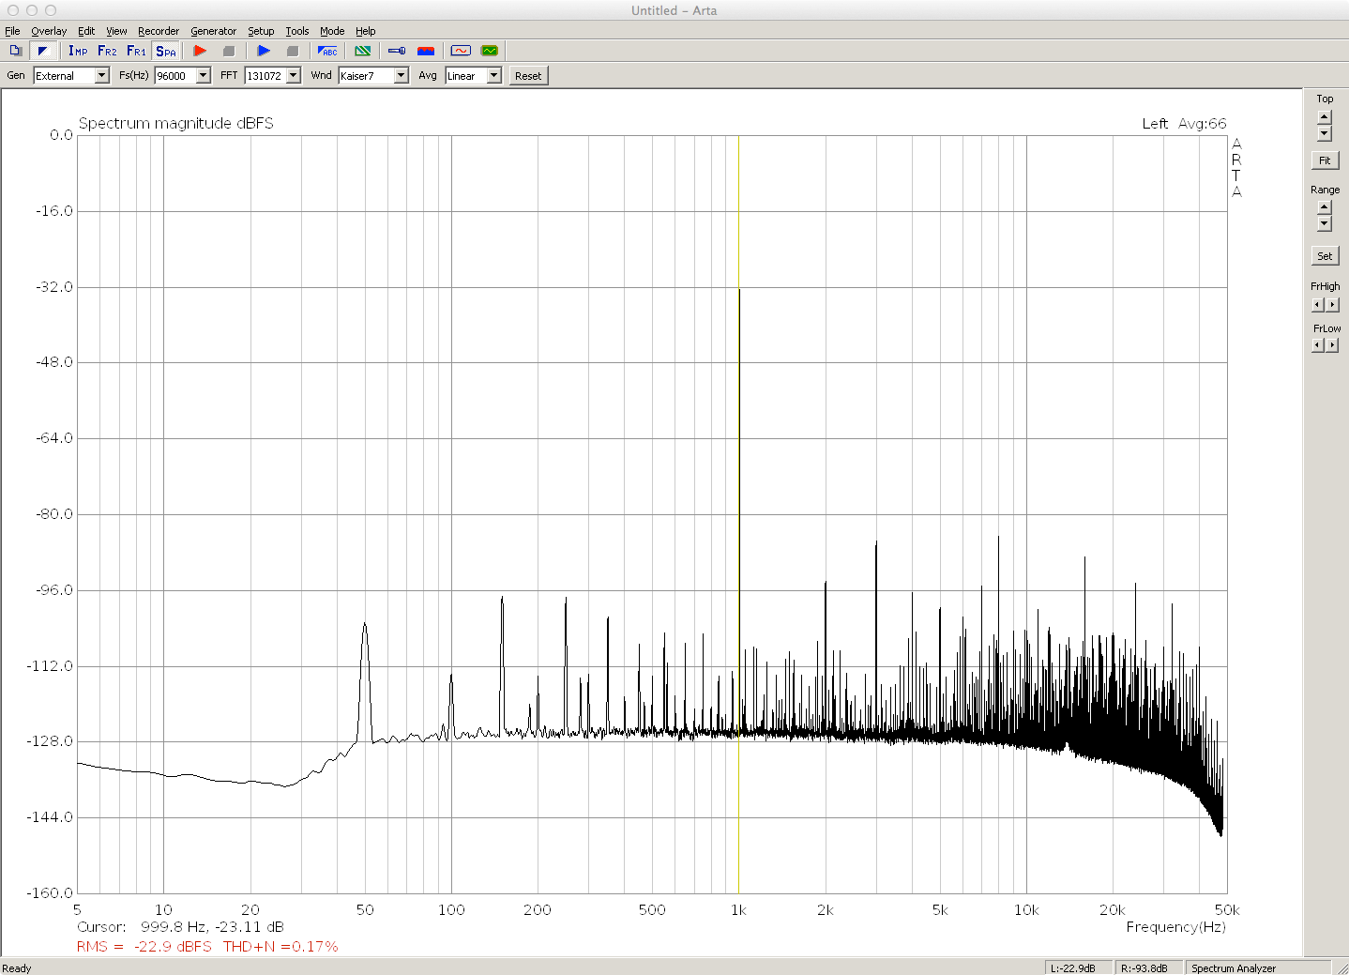Screen dimensions: 1349x975
Task: Select the Spa spectrum analyzer mode
Action: pos(166,51)
